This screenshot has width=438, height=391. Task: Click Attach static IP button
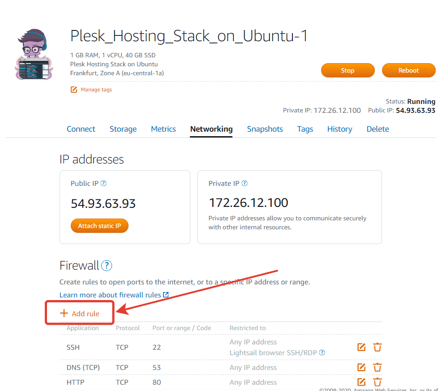[99, 226]
